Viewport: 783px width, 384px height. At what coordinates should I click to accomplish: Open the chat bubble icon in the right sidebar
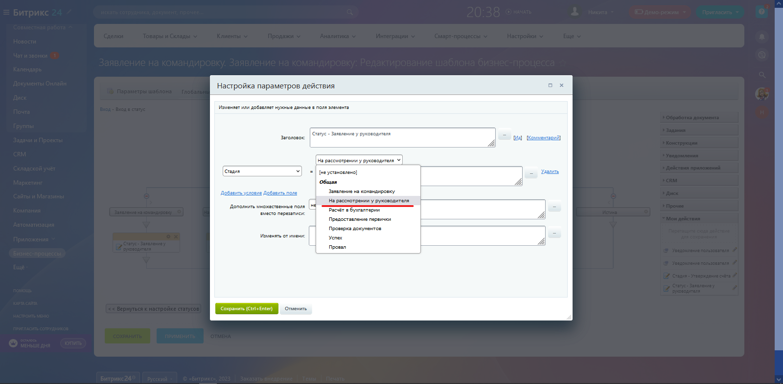tap(761, 55)
